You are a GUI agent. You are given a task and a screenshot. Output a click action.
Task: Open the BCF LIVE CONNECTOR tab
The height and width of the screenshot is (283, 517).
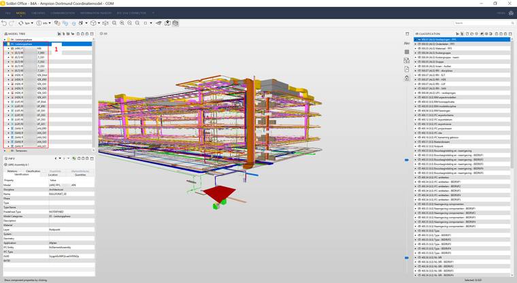pyautogui.click(x=131, y=13)
